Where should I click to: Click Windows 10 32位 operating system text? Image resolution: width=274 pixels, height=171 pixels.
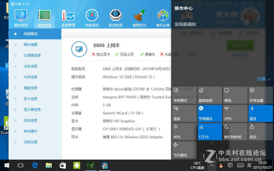tap(129, 77)
